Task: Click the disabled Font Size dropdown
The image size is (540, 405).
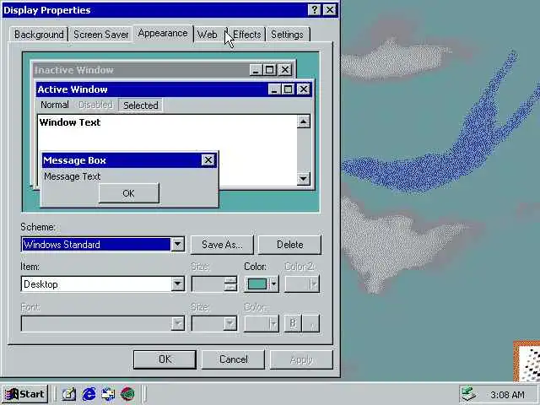Action: (214, 324)
